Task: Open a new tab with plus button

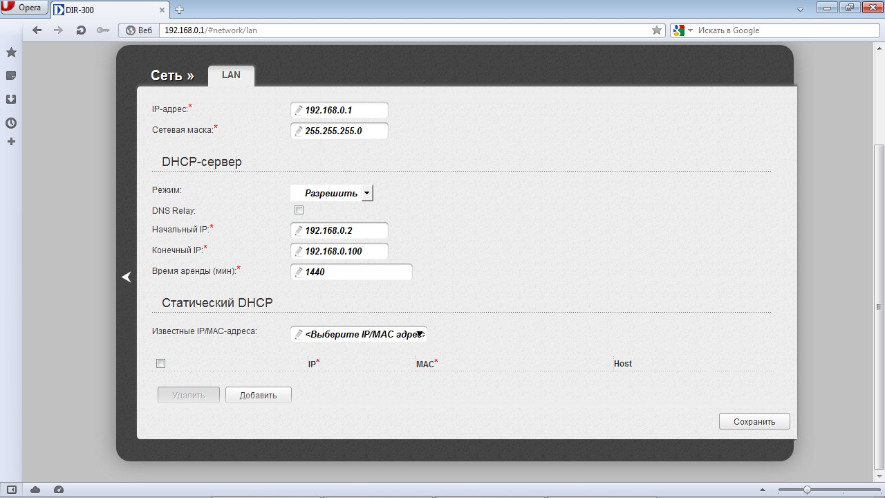Action: tap(179, 9)
